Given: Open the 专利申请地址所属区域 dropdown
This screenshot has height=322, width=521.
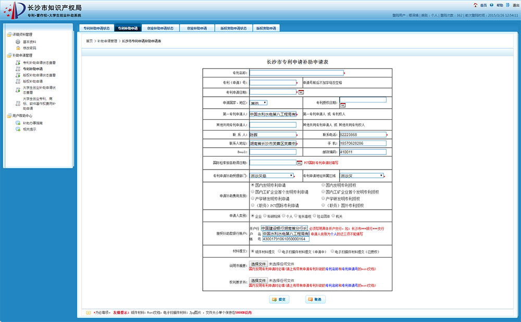Looking at the screenshot, I should coord(362,176).
